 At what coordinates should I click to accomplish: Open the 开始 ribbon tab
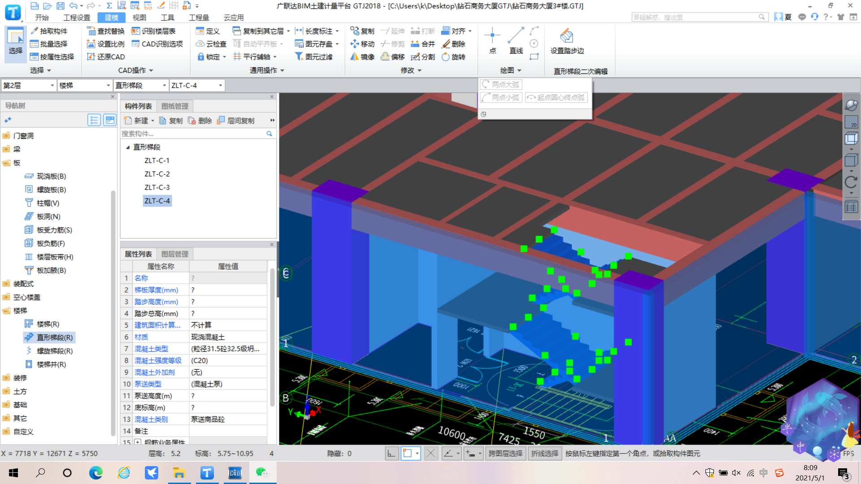(42, 17)
